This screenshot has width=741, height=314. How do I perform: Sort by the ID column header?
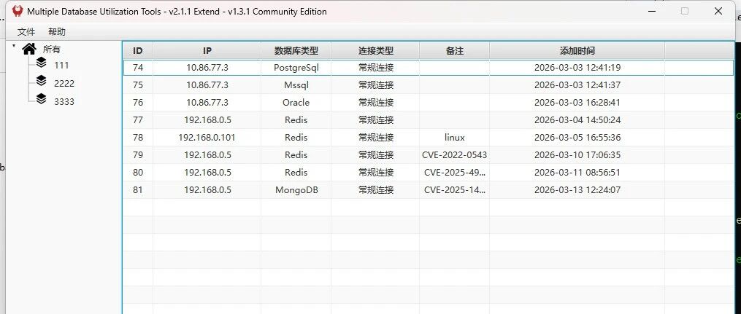click(138, 51)
